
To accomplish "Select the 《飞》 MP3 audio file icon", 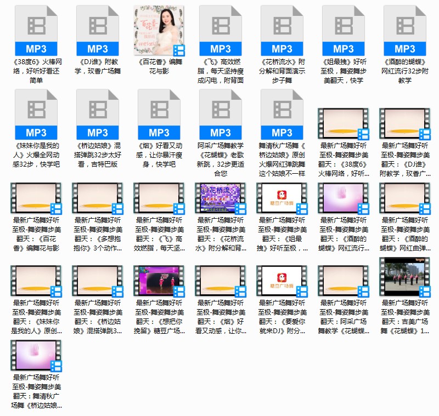I will 221,31.
